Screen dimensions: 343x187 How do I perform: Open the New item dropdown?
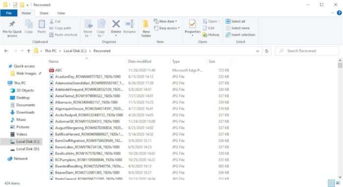166,22
